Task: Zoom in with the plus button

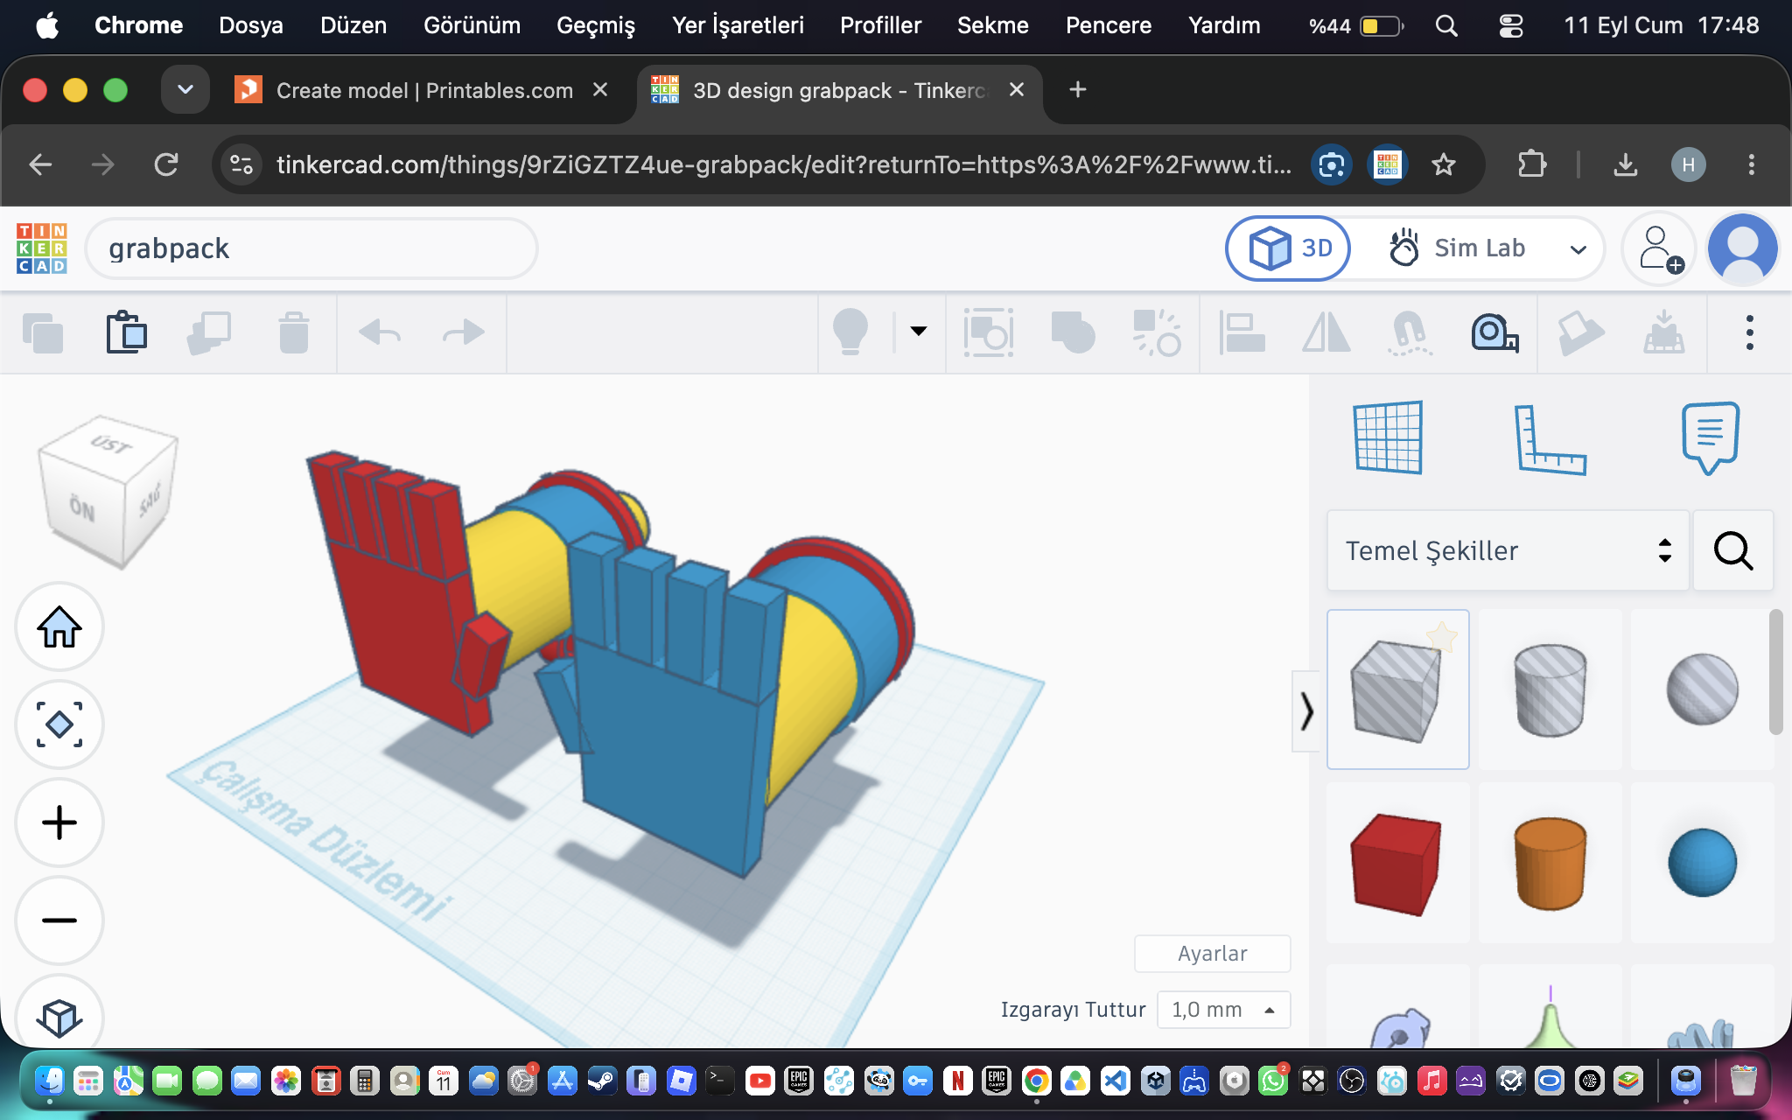Action: pos(59,822)
